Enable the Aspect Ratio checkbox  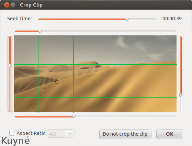click(12, 133)
